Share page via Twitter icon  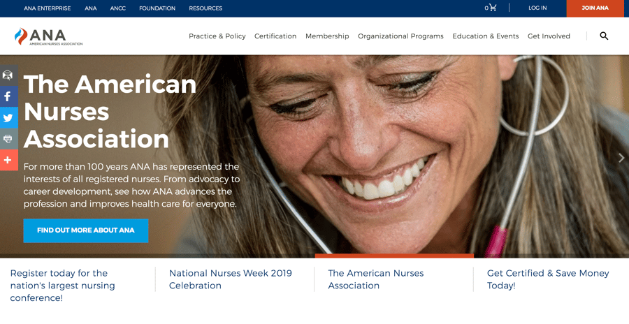[x=8, y=117]
